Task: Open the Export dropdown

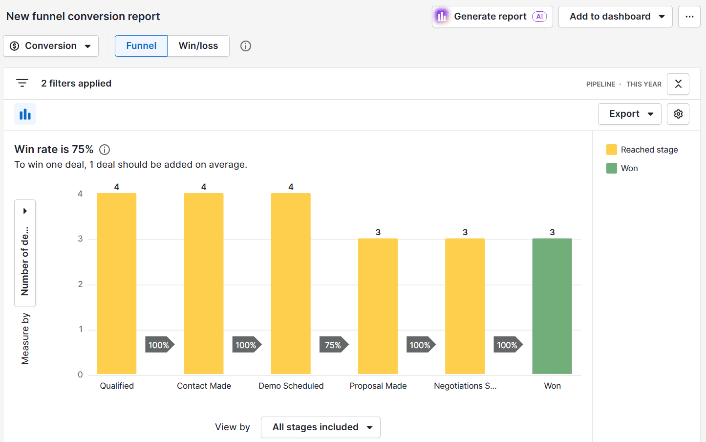Action: (x=629, y=113)
